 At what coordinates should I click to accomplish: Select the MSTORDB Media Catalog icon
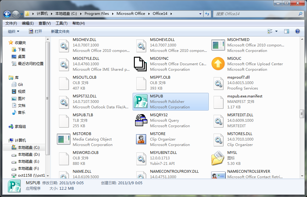pyautogui.click(x=64, y=139)
